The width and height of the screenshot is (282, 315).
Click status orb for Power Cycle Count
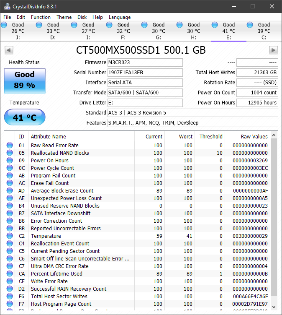point(10,168)
